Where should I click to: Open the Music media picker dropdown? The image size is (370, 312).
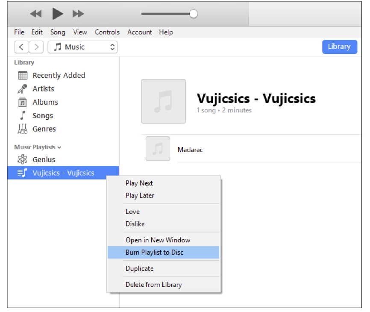point(82,47)
